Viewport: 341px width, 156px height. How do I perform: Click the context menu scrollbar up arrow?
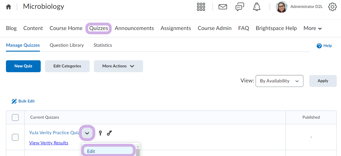pos(138,147)
